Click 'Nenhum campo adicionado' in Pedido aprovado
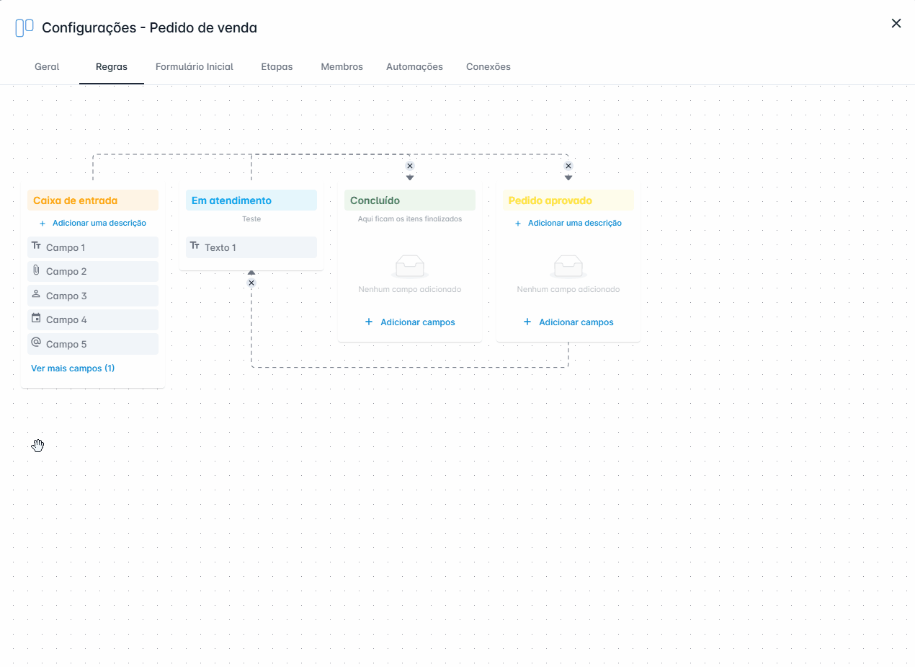The image size is (915, 667). pos(568,289)
